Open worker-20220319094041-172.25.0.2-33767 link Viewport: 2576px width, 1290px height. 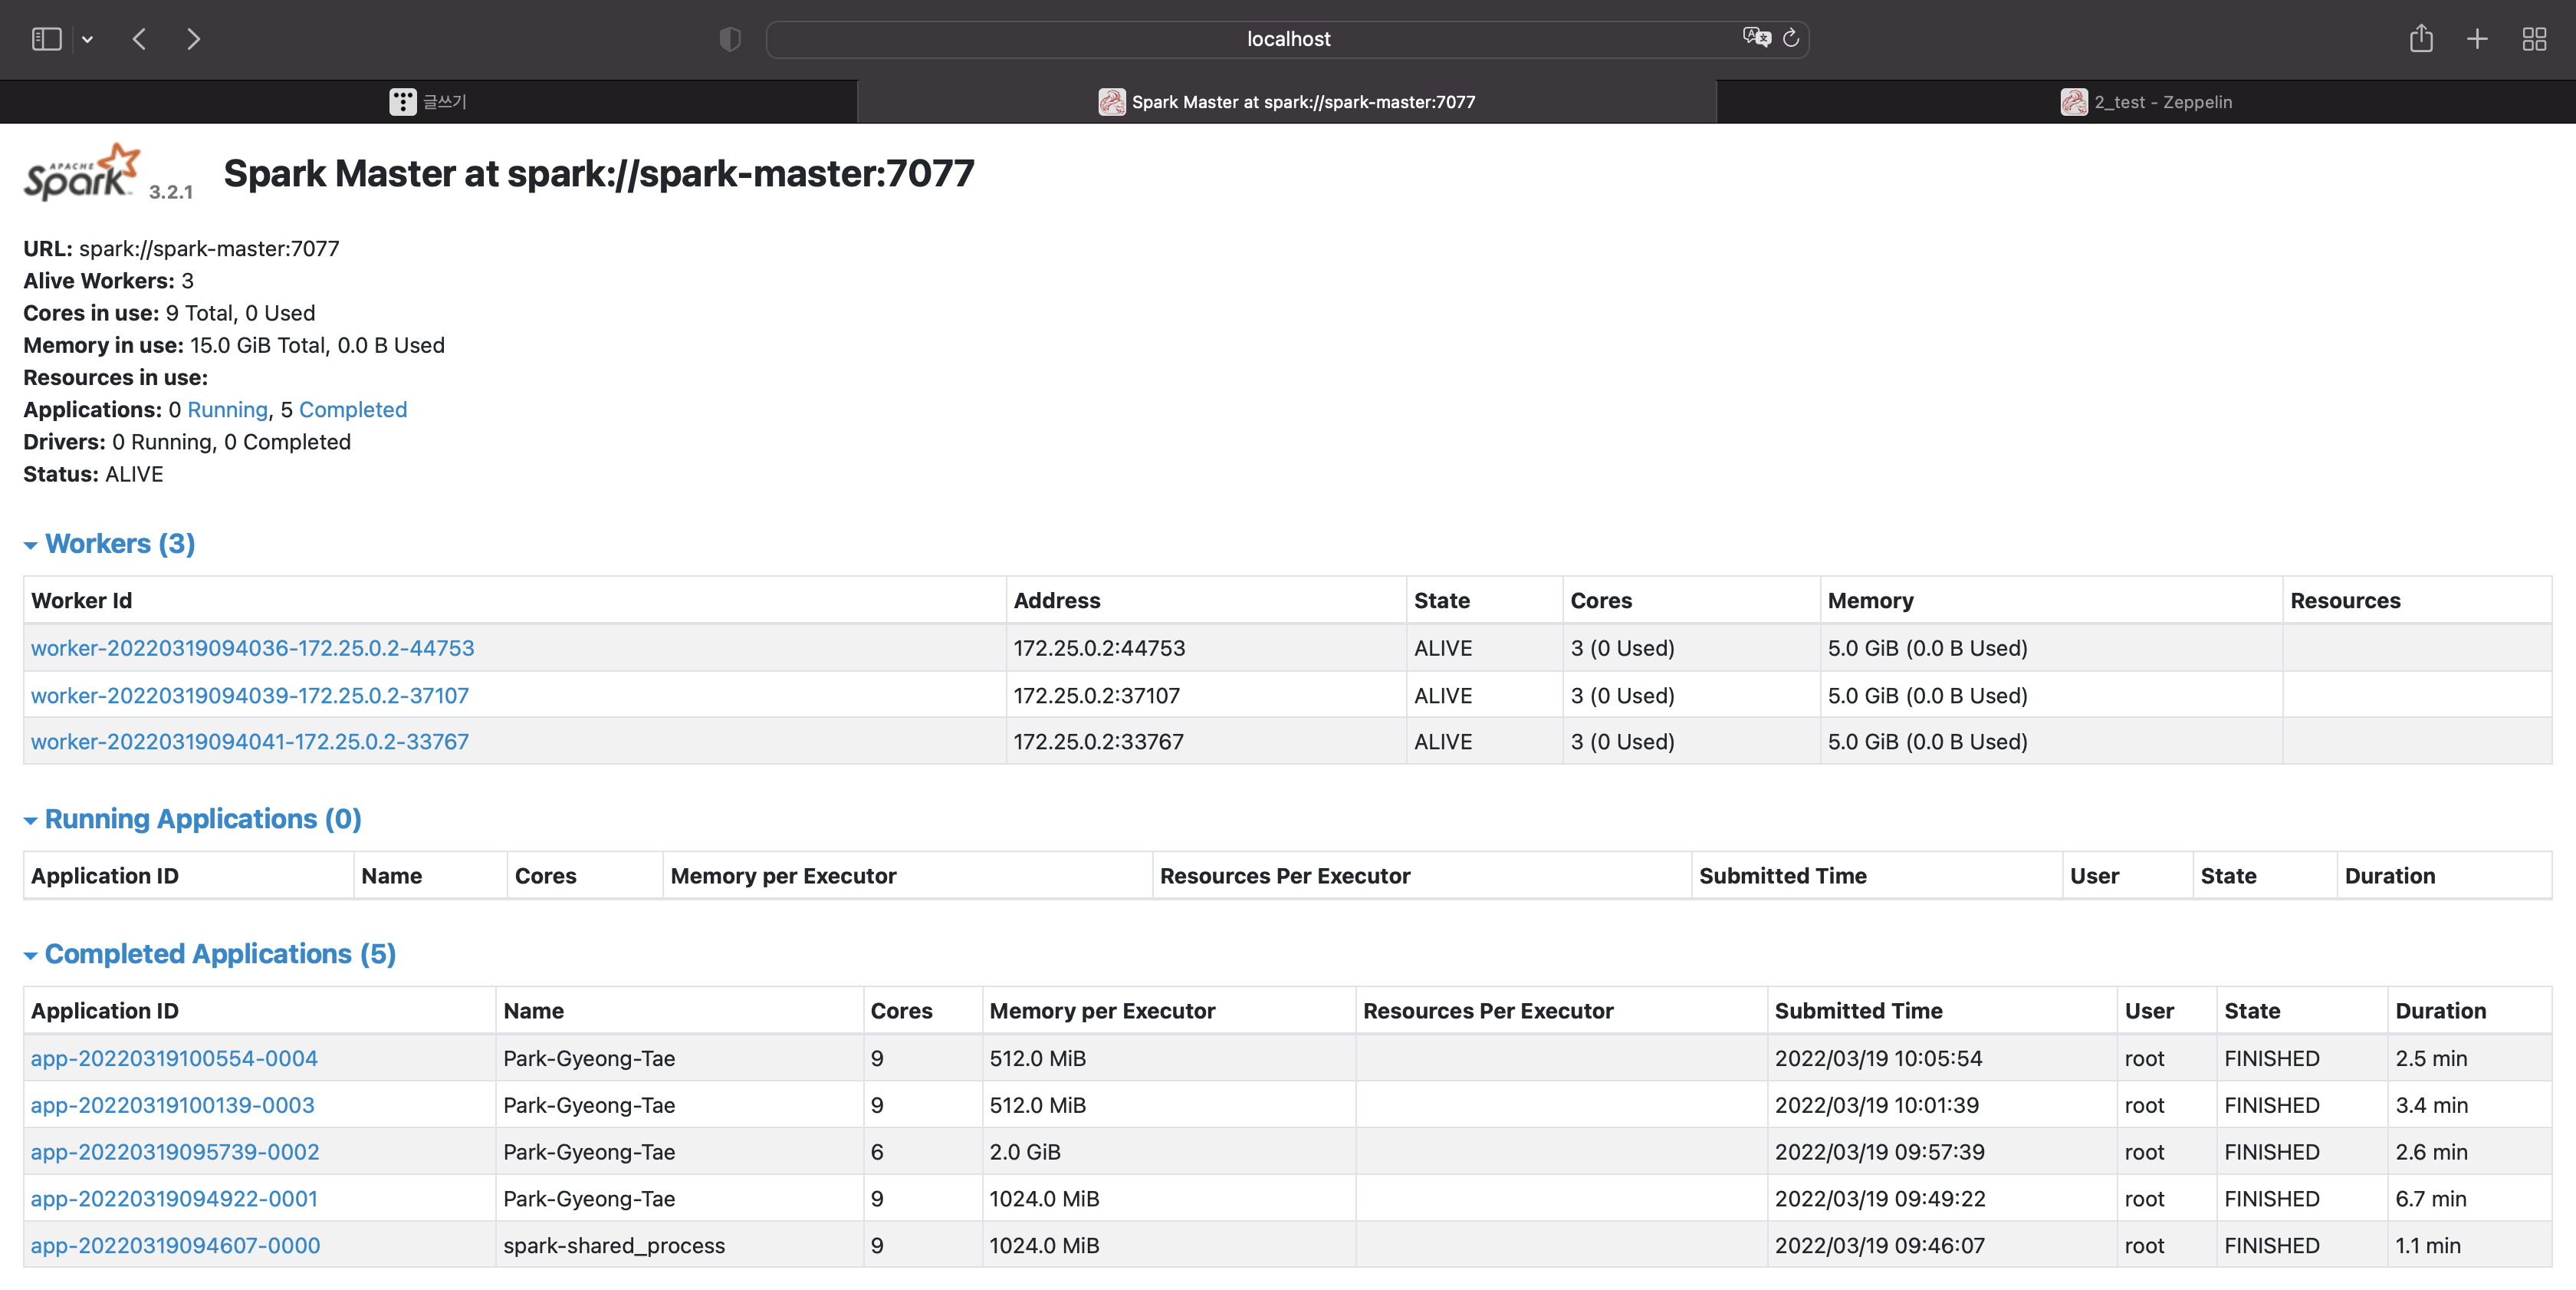(x=250, y=742)
